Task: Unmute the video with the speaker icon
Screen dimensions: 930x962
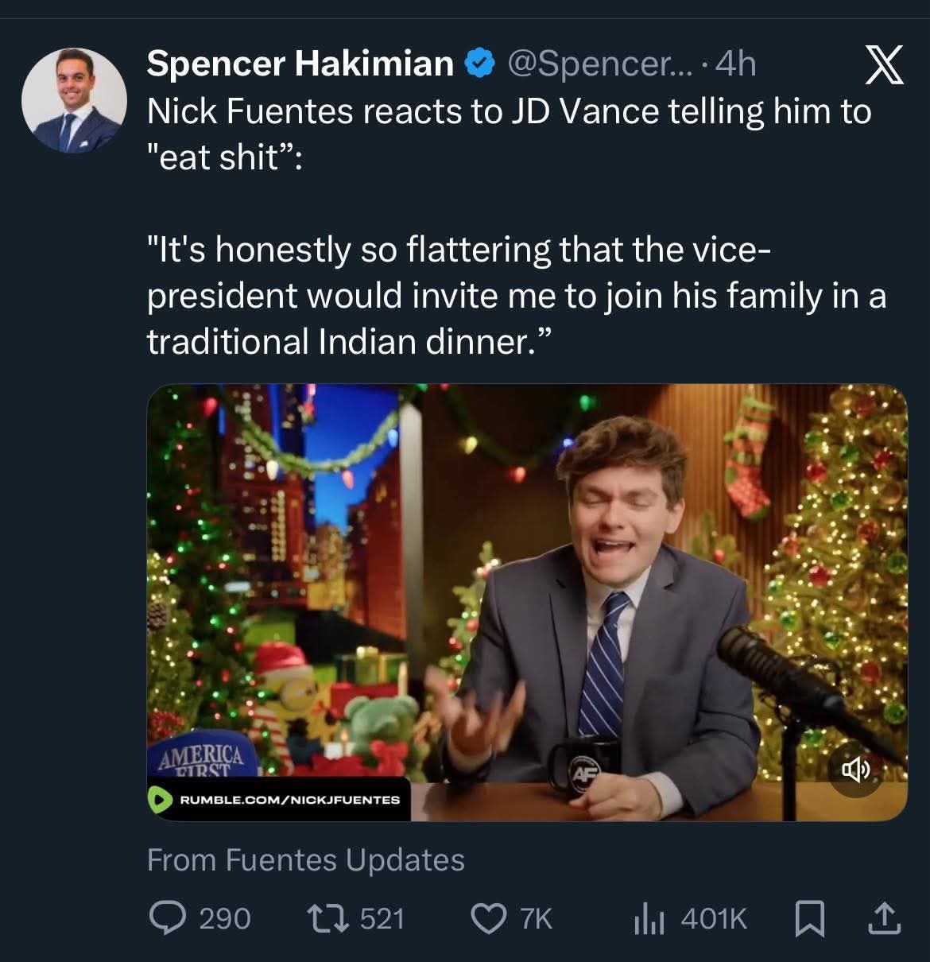Action: pos(855,769)
